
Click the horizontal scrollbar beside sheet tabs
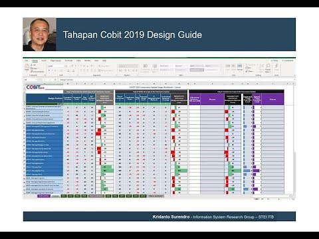point(272,196)
